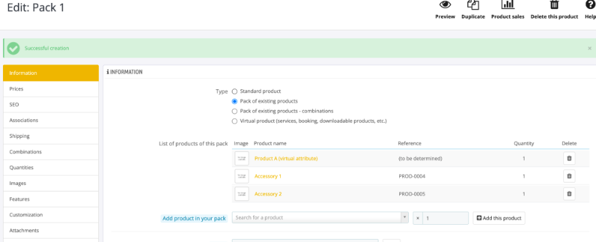
Task: Click the Preview eye icon
Action: (445, 5)
